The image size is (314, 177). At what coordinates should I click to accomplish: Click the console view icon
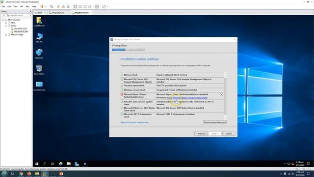tap(97, 6)
